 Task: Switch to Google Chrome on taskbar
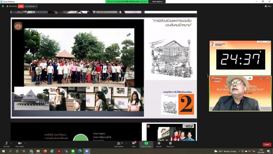[31, 151]
